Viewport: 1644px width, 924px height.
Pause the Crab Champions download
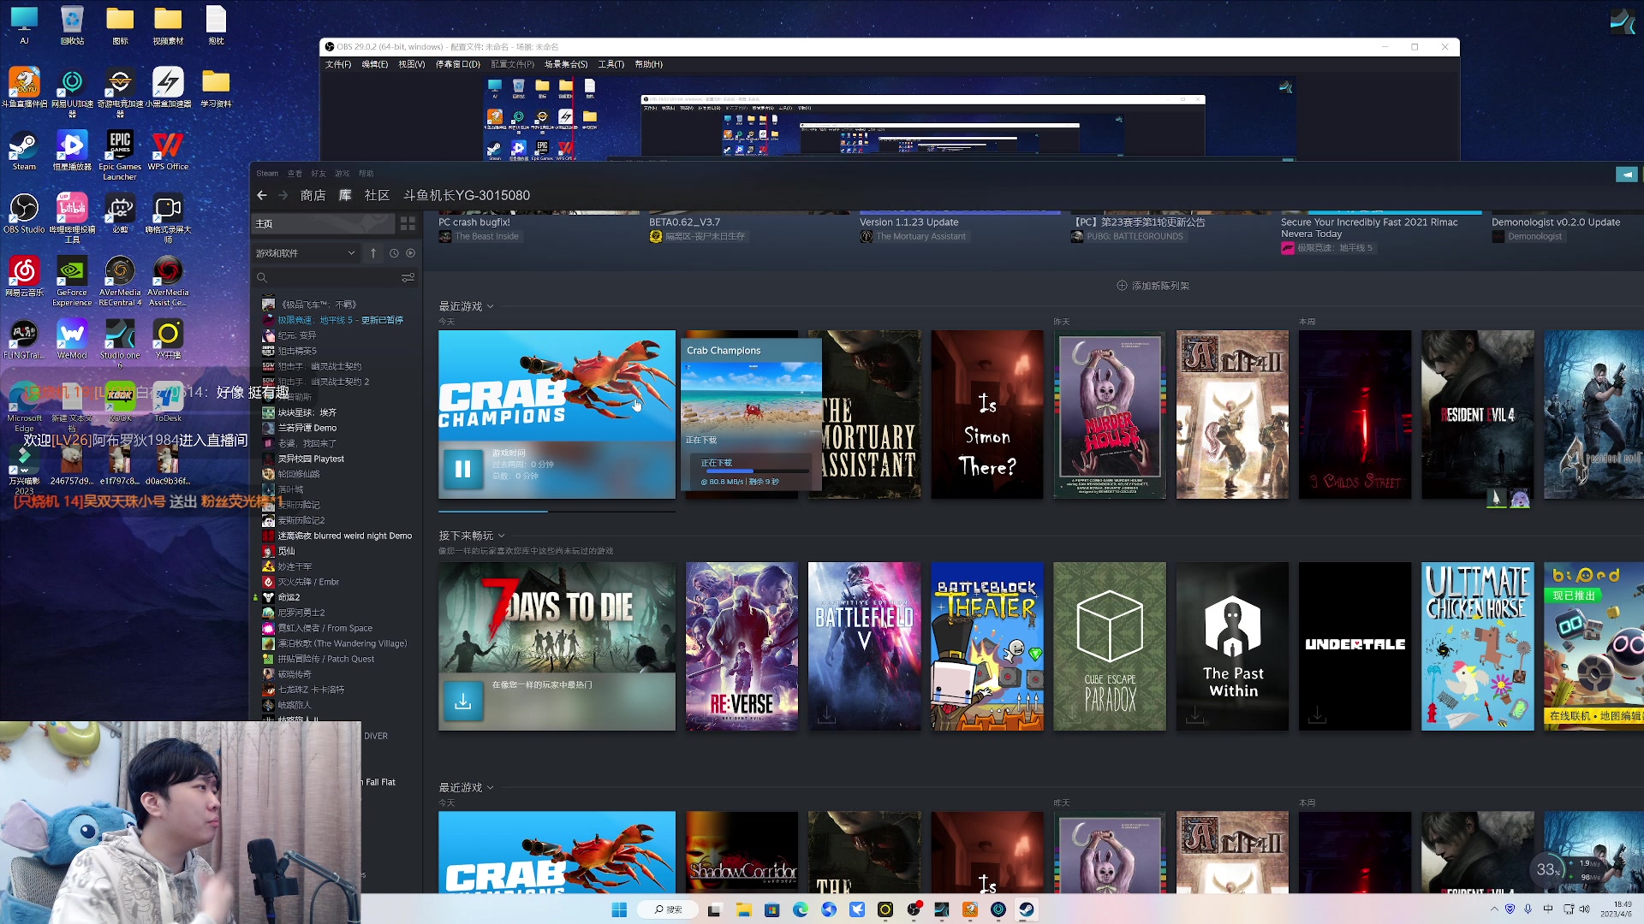tap(462, 469)
